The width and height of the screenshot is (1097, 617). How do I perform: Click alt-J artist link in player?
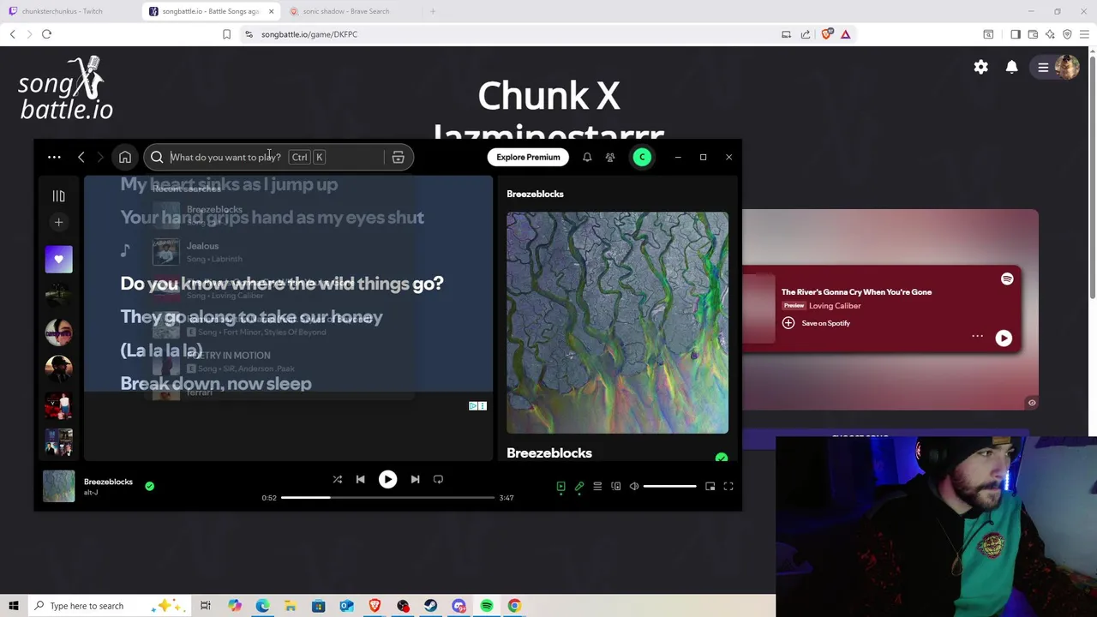click(x=91, y=493)
